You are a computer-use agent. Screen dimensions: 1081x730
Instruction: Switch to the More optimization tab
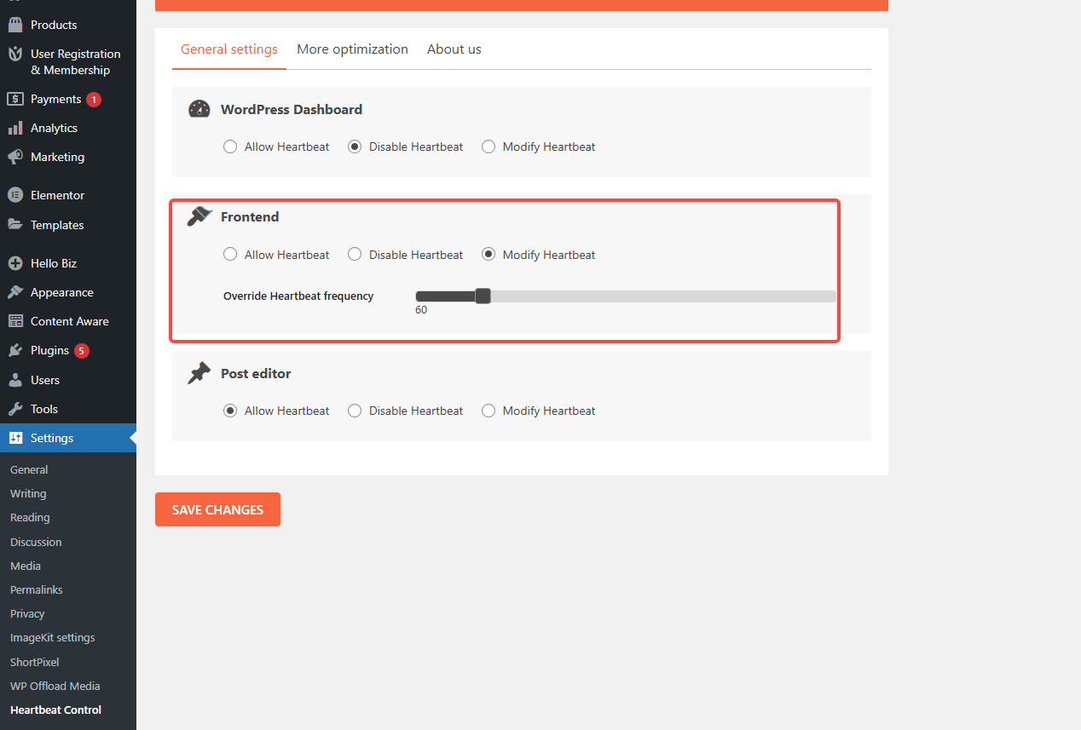(352, 49)
